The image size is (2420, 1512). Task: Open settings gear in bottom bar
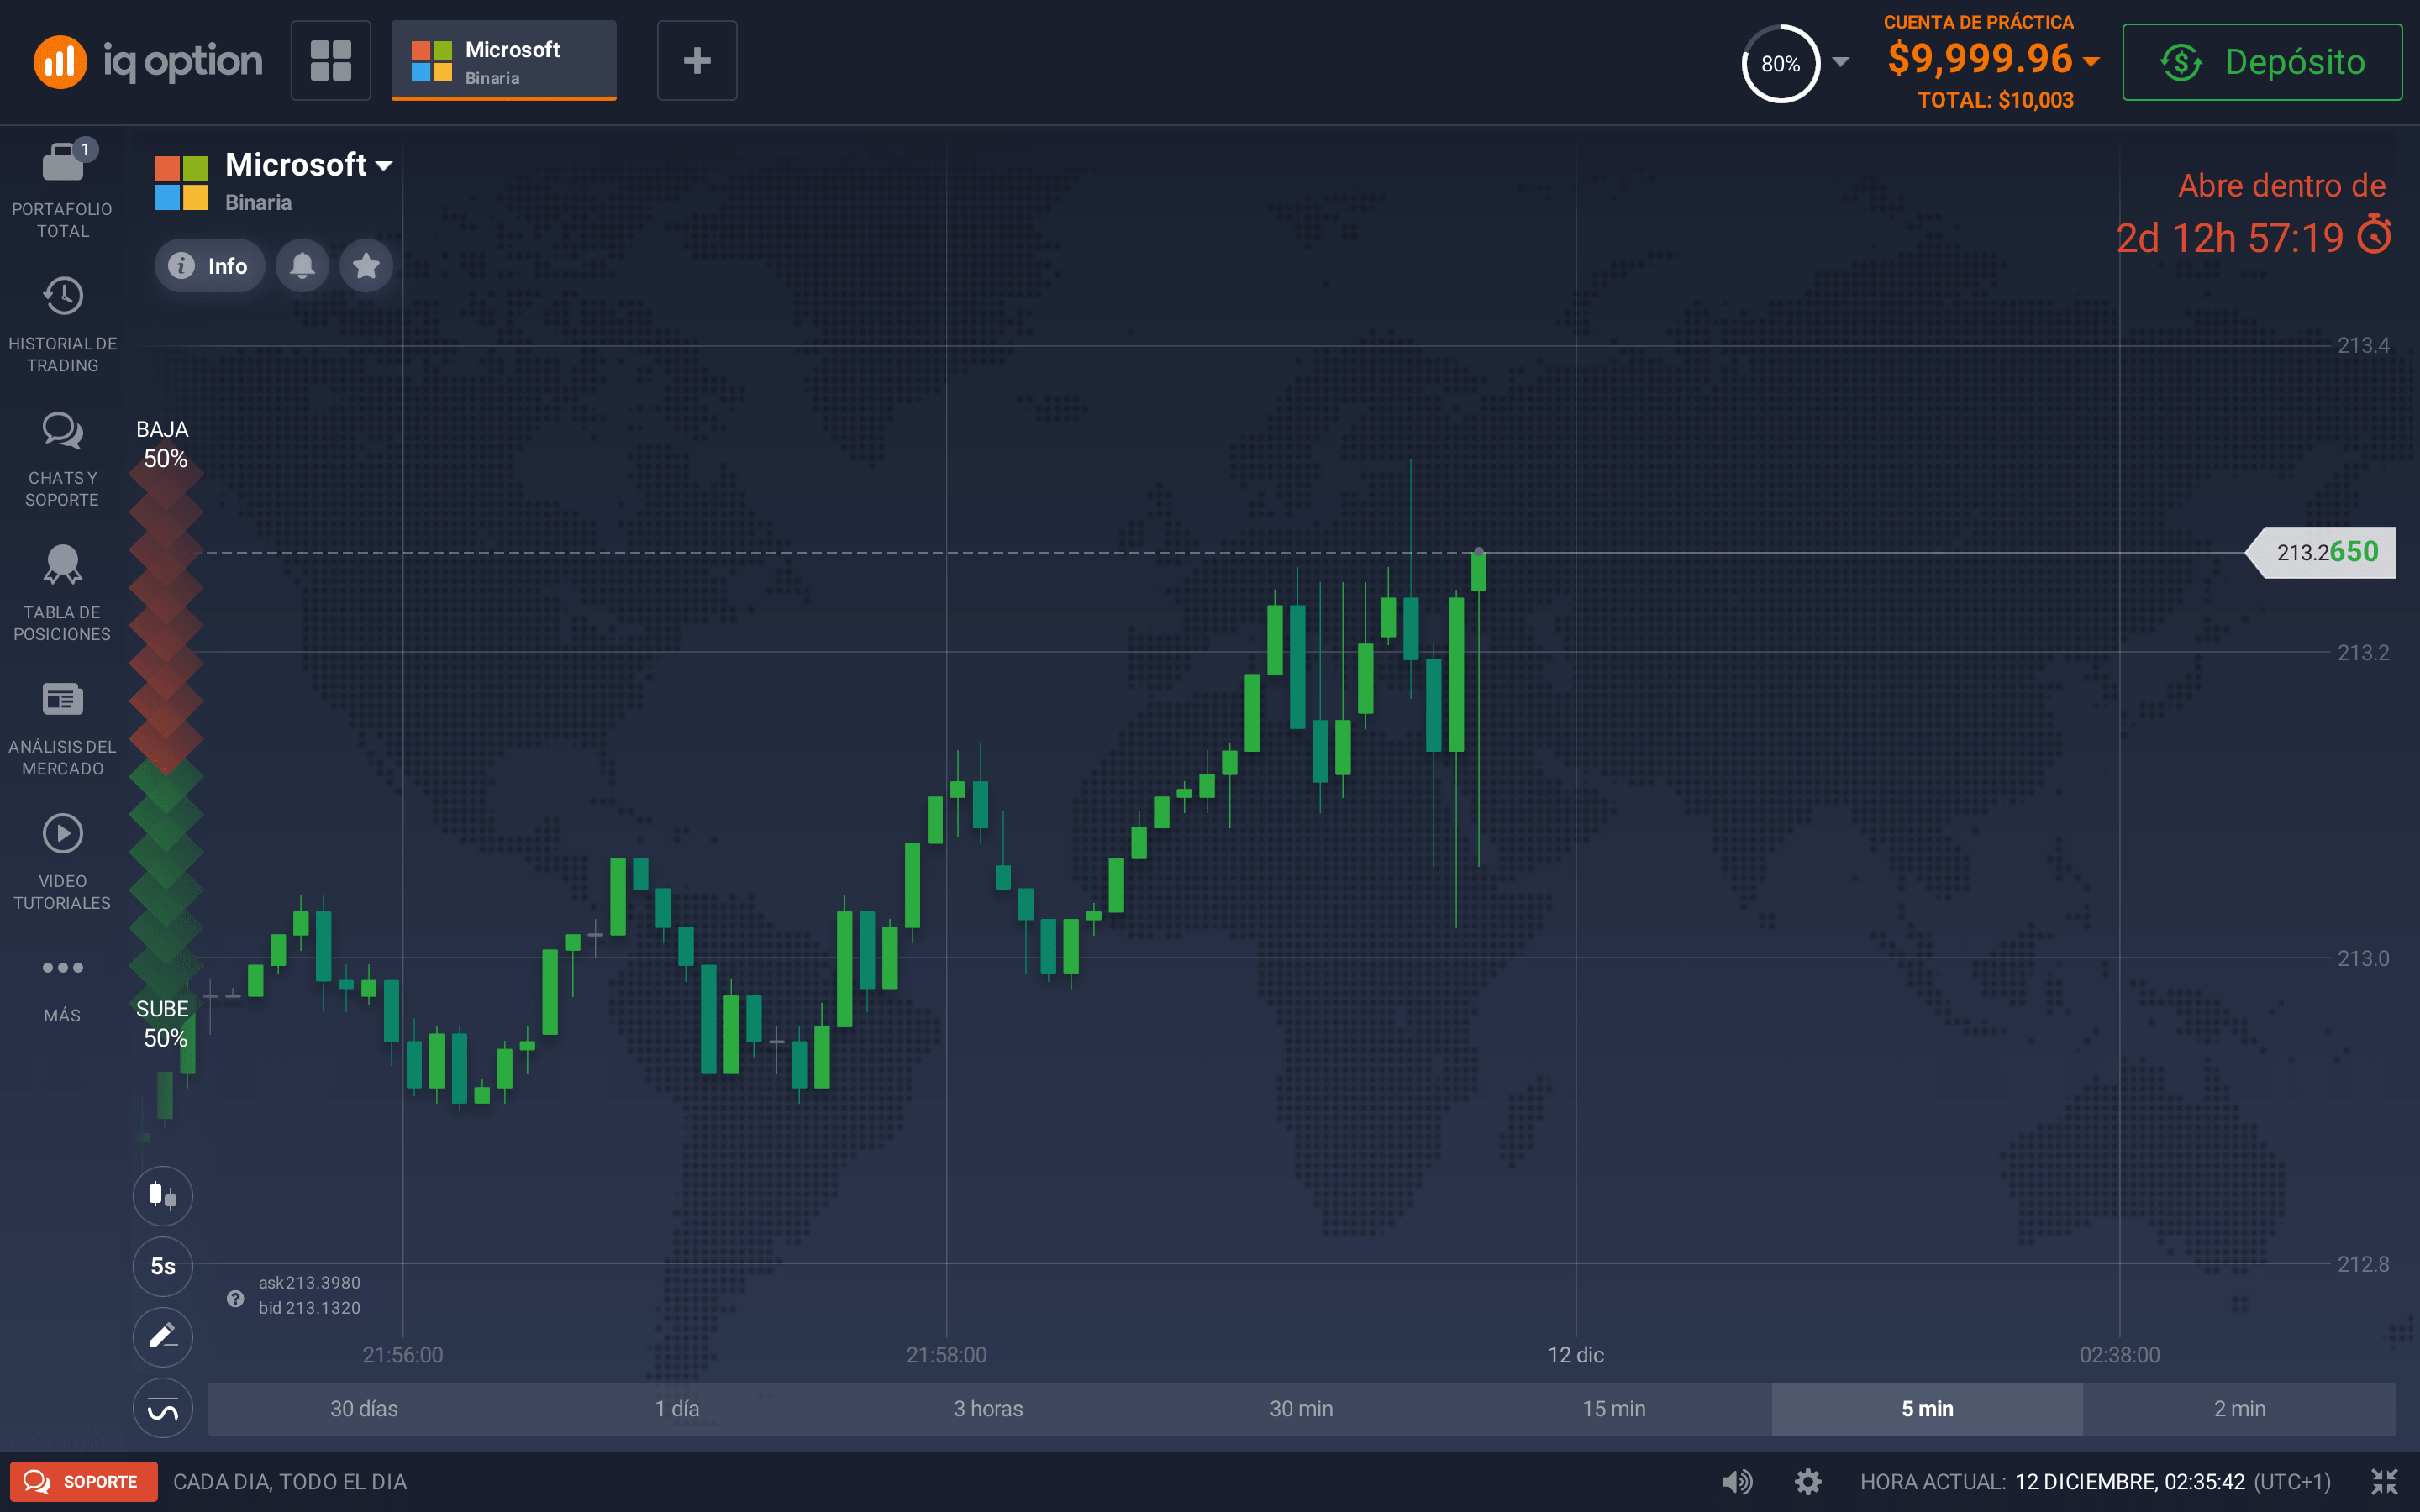1808,1481
